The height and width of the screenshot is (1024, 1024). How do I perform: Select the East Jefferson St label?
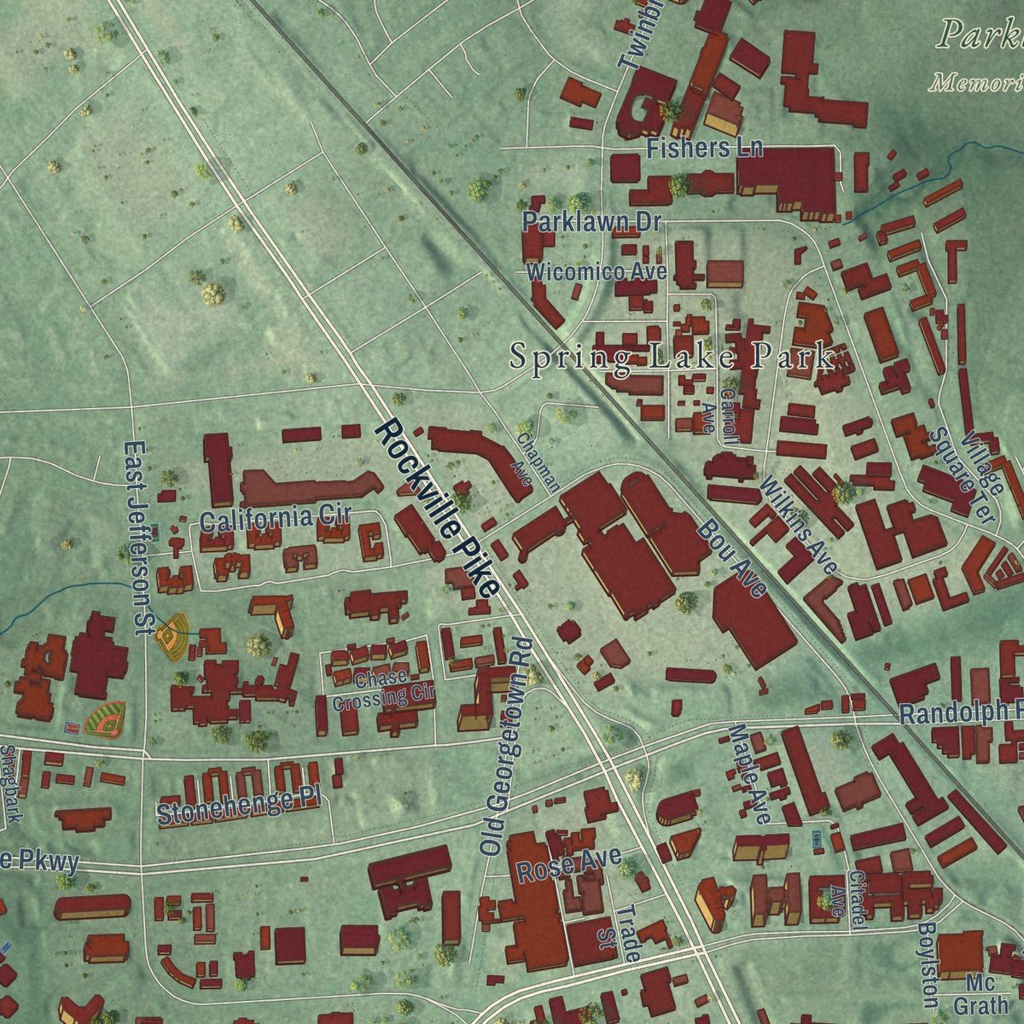[x=137, y=538]
